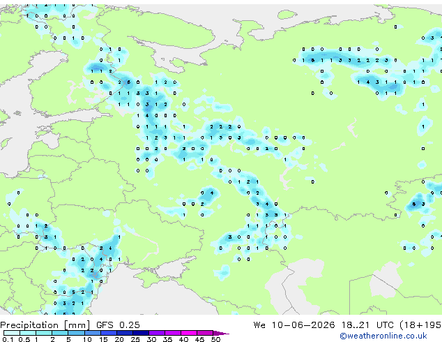442x342 pixels.
Task: Click the '0.5' legend label
Action: click(24, 339)
